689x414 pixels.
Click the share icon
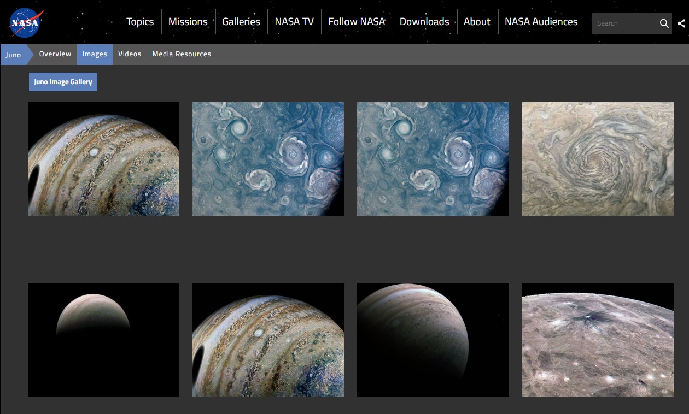click(x=681, y=23)
